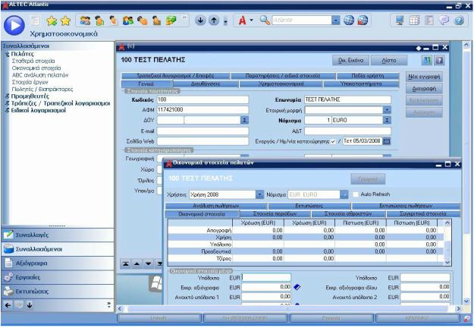Click the Νέα εγγραφή button
Image resolution: width=474 pixels, height=328 pixels.
(424, 77)
